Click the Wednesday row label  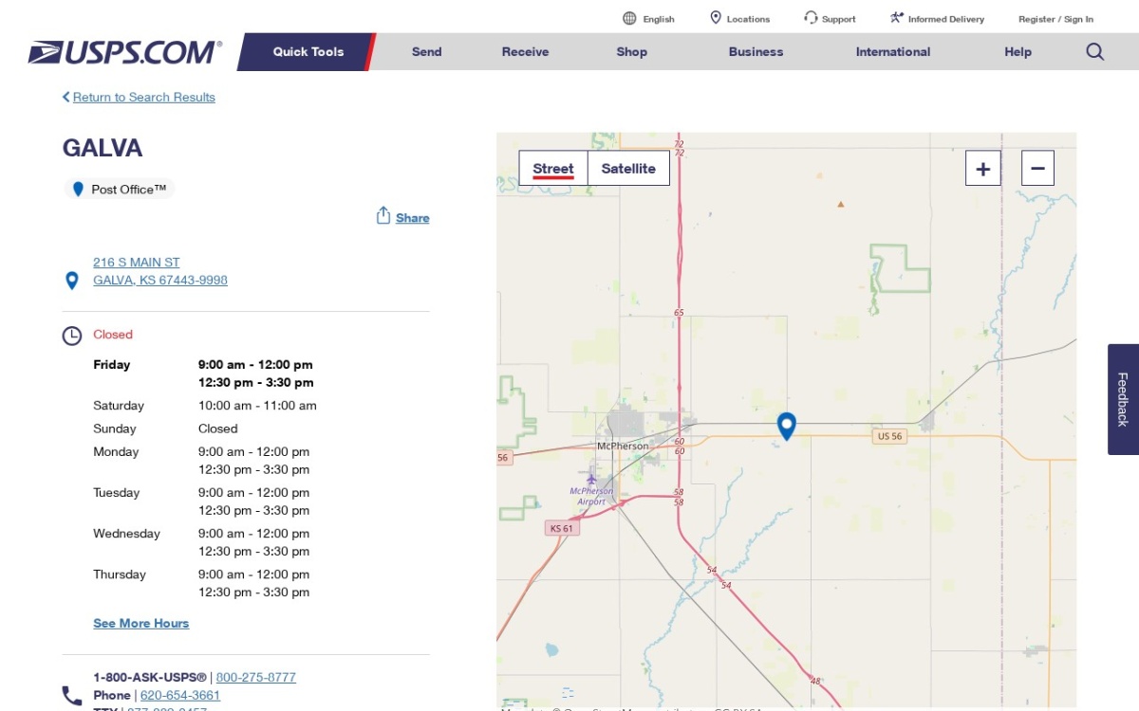click(x=126, y=534)
